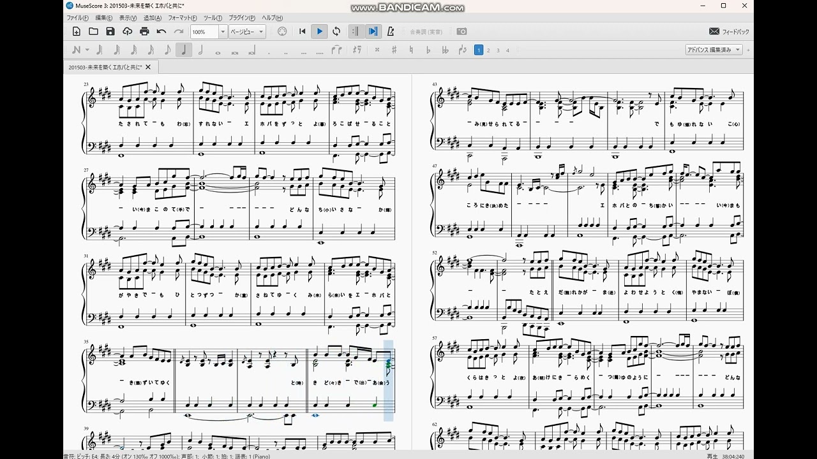Viewport: 817px width, 459px height.
Task: Expand the note input mode dropdown arrow
Action: tap(87, 50)
